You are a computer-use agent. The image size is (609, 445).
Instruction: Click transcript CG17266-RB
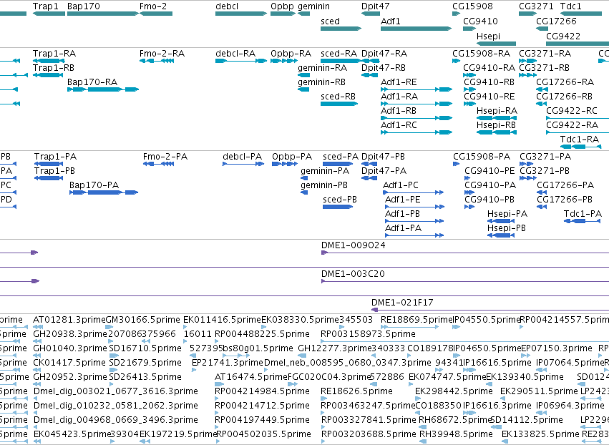[565, 97]
